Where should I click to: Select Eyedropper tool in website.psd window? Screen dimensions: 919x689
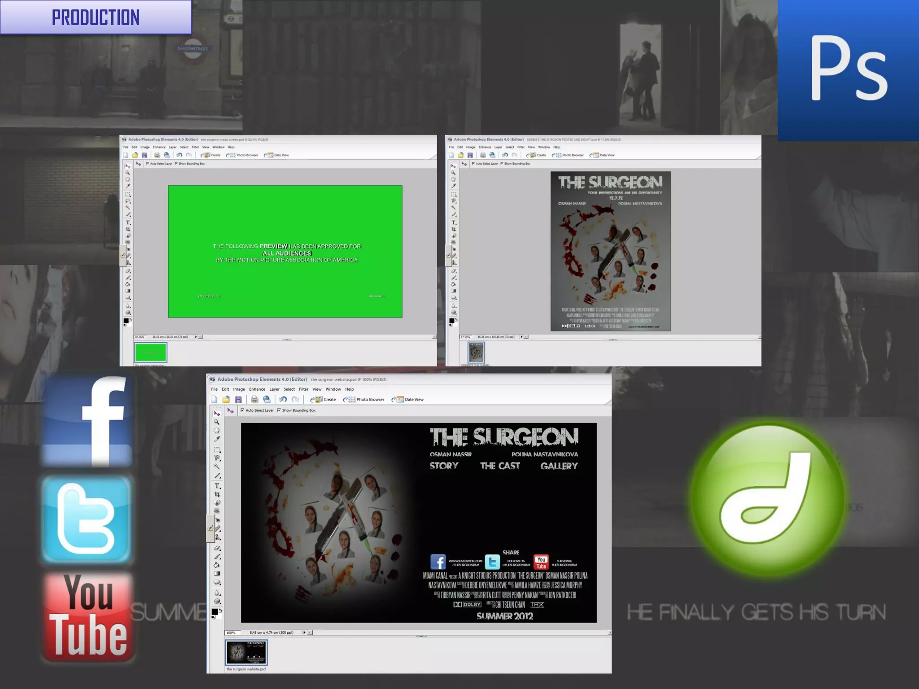pyautogui.click(x=217, y=439)
